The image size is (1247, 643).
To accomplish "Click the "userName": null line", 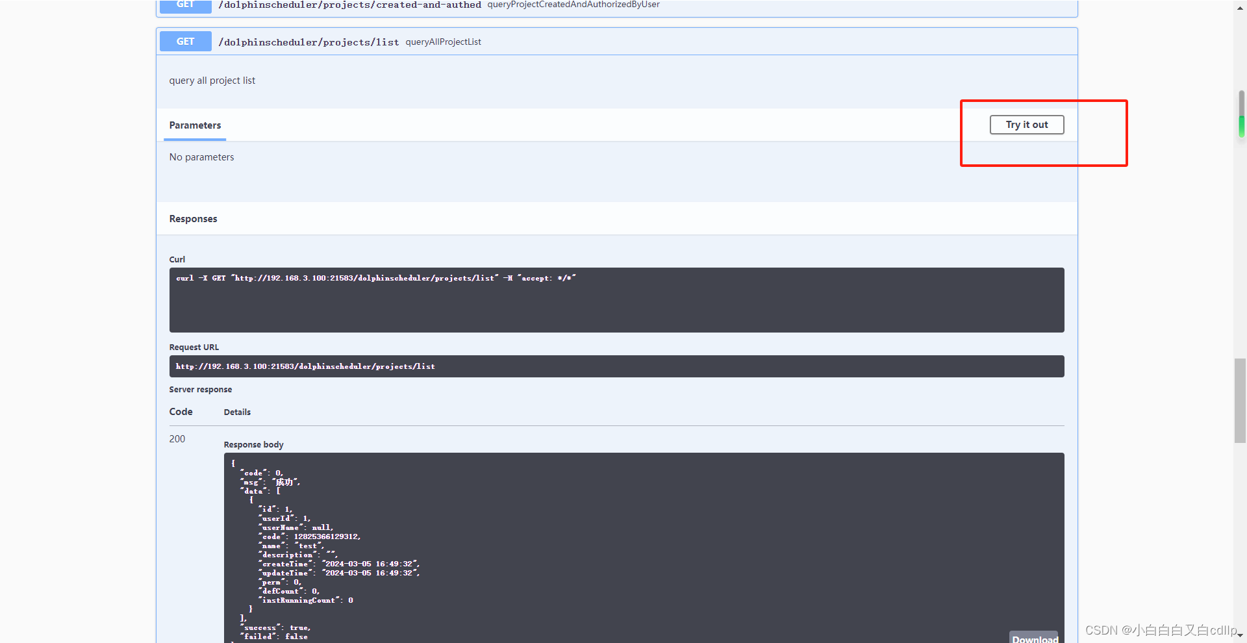I will click(x=296, y=527).
